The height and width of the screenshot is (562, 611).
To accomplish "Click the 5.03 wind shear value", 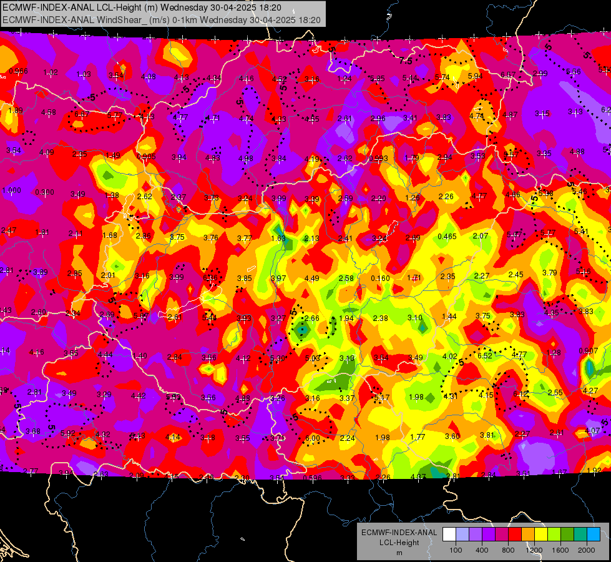I will 312,358.
